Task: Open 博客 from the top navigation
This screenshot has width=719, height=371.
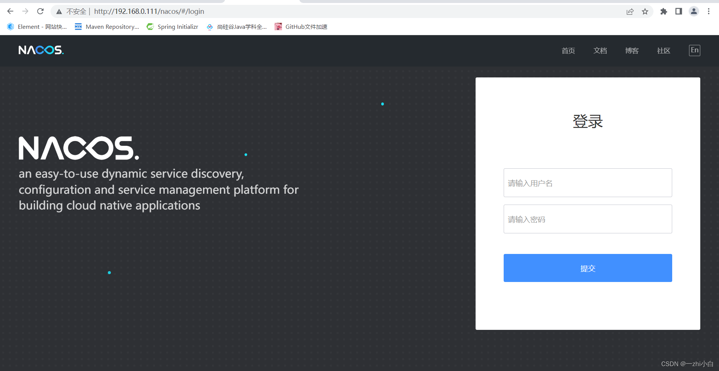Action: [631, 50]
